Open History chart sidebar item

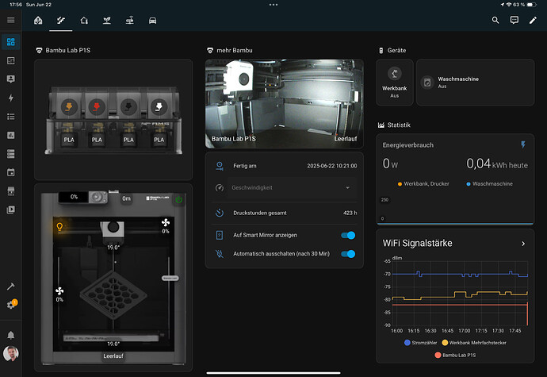tap(11, 135)
